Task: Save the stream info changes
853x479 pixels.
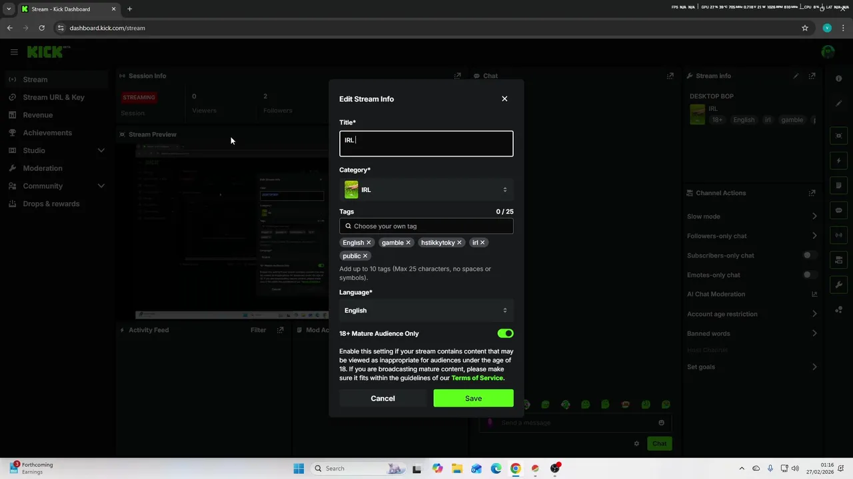Action: (473, 399)
